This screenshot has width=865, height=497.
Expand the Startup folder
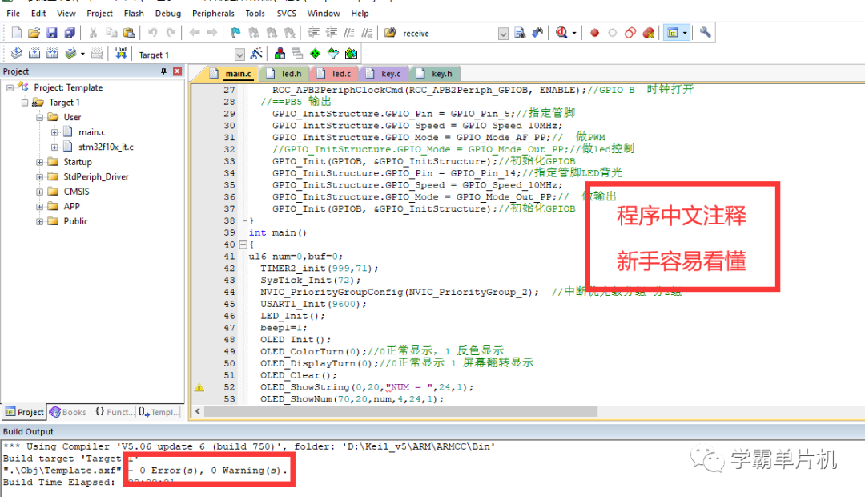pyautogui.click(x=40, y=163)
